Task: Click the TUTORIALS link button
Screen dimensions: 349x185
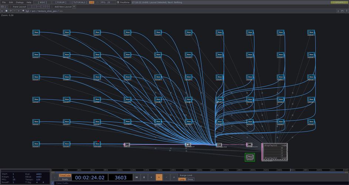Action: click(x=79, y=2)
